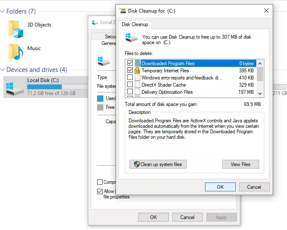Image resolution: width=287 pixels, height=230 pixels.
Task: Select the Temporary Internet Files row text
Action: [165, 71]
